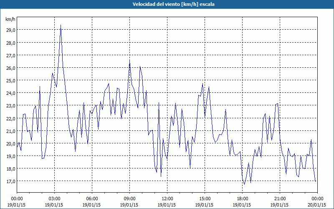Click the '12:00' time axis label
Screen dimensions: 334x209
tap(167, 199)
